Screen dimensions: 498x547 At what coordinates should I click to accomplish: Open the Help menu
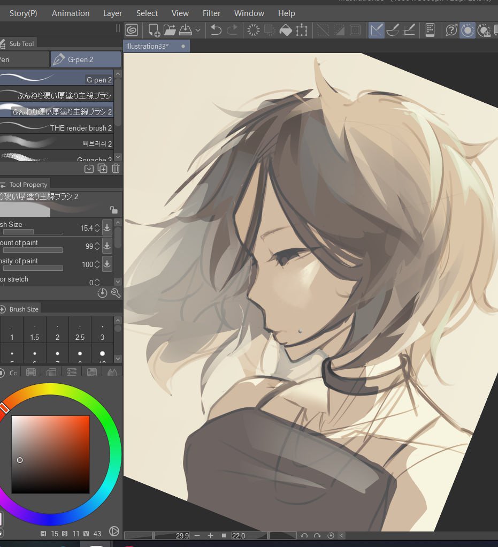pos(286,13)
